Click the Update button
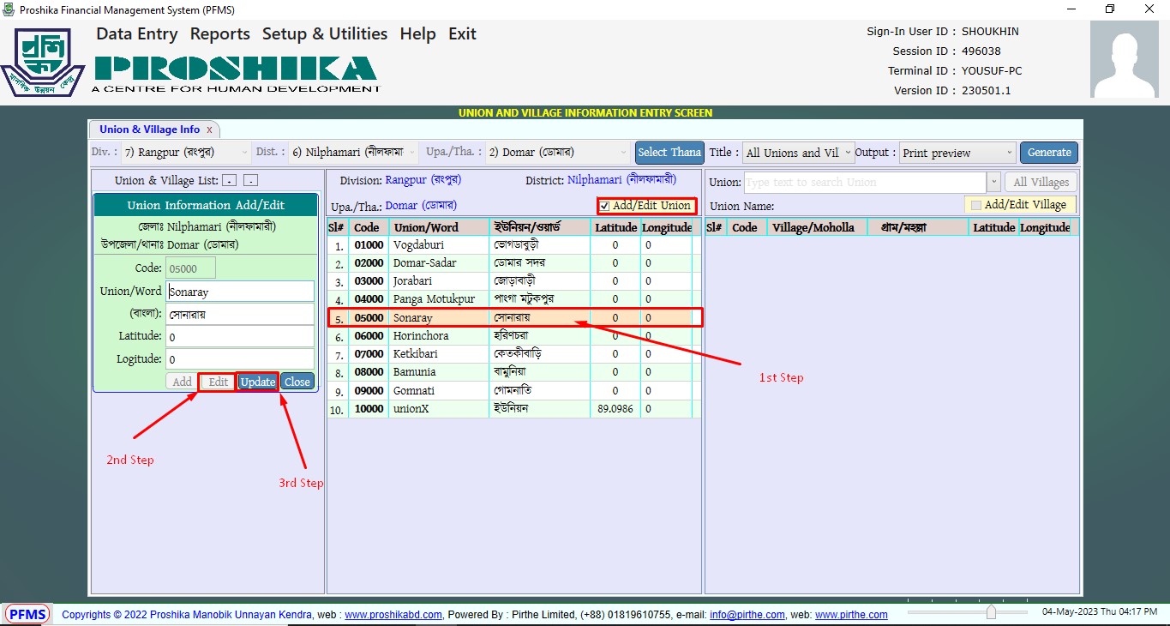Viewport: 1170px width, 626px height. pos(257,382)
